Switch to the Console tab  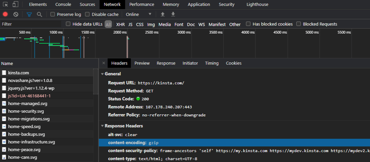(63, 4)
